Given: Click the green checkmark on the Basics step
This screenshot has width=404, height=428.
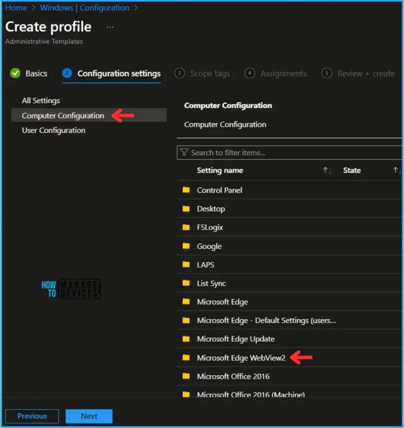Looking at the screenshot, I should (15, 73).
